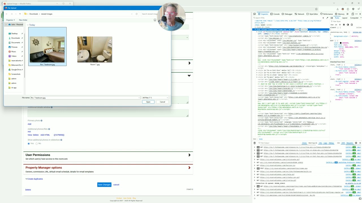The width and height of the screenshot is (362, 203).
Task: Go up one folder level in File Upload
Action: pyautogui.click(x=20, y=14)
